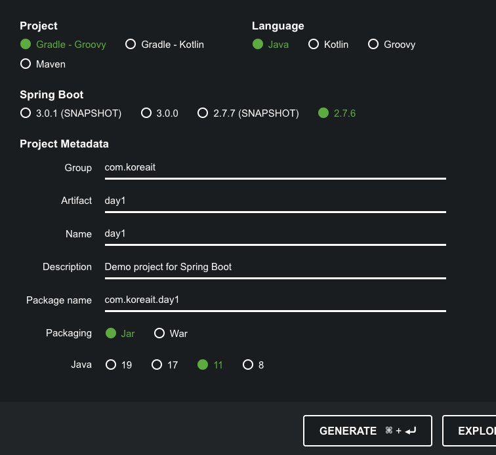This screenshot has width=496, height=455.
Task: Focus the Artifact input field
Action: (x=275, y=201)
